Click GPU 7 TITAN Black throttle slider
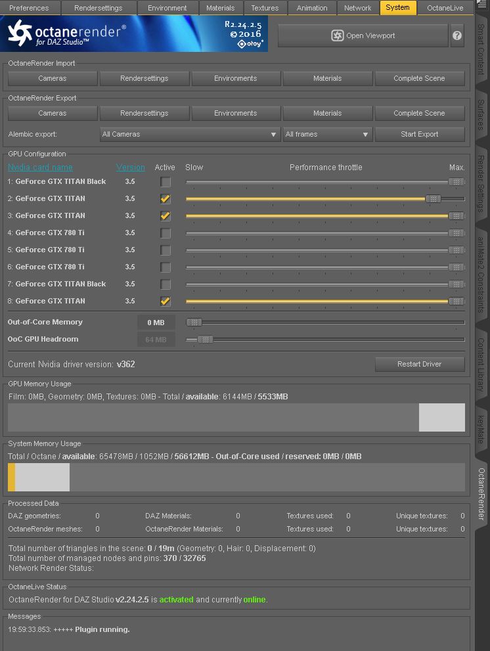490x651 pixels. click(325, 284)
